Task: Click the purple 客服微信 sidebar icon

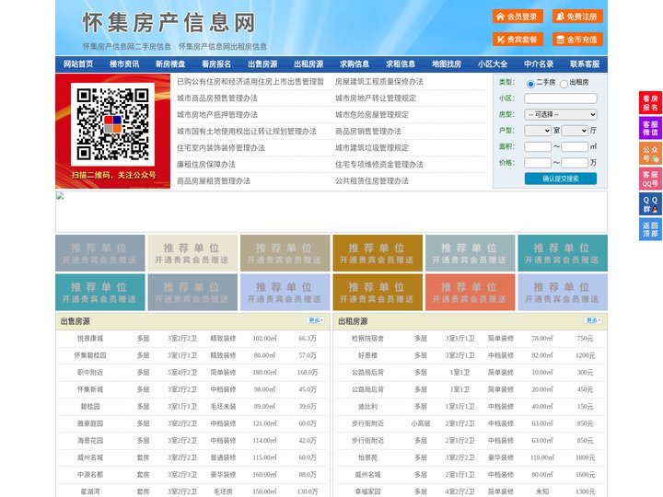Action: click(x=650, y=128)
